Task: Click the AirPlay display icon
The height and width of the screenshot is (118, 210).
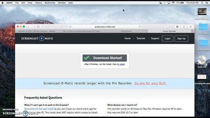Action: pos(169,3)
